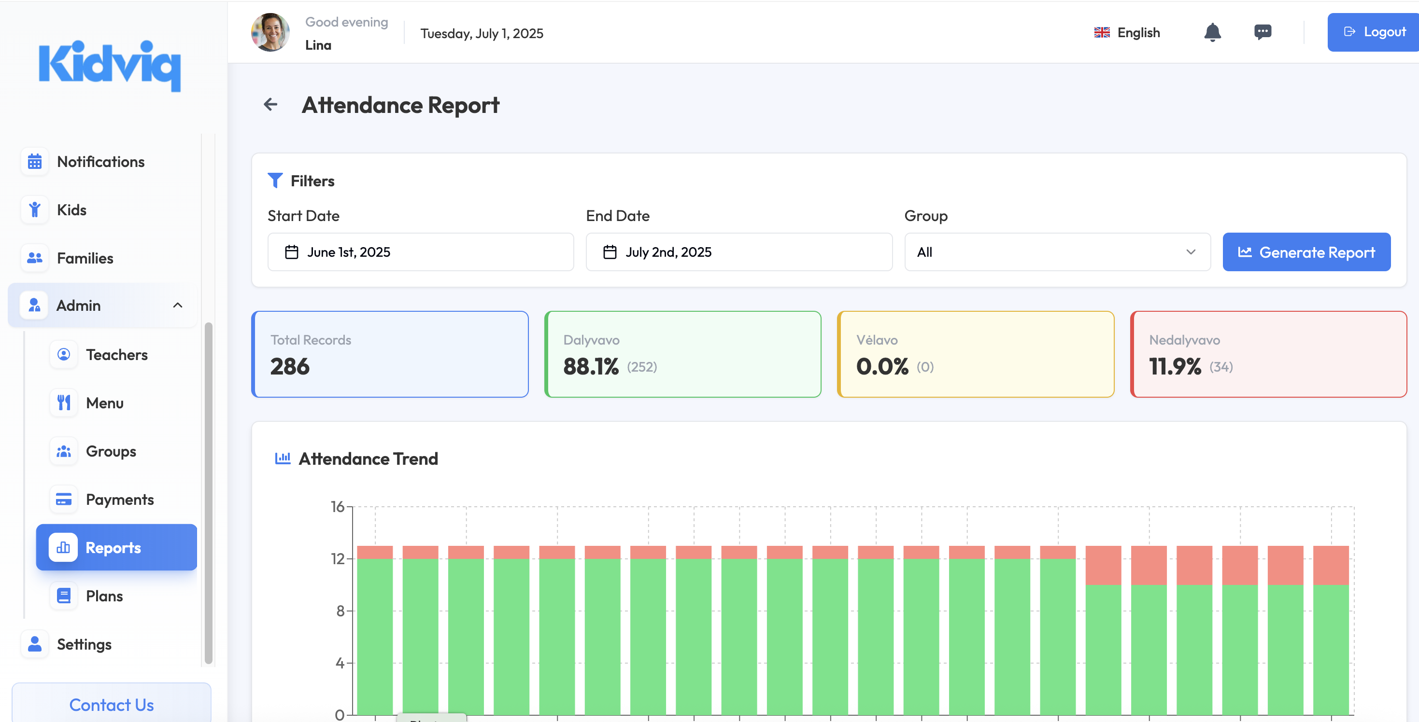This screenshot has width=1419, height=722.
Task: Click the Logout button
Action: click(x=1375, y=32)
